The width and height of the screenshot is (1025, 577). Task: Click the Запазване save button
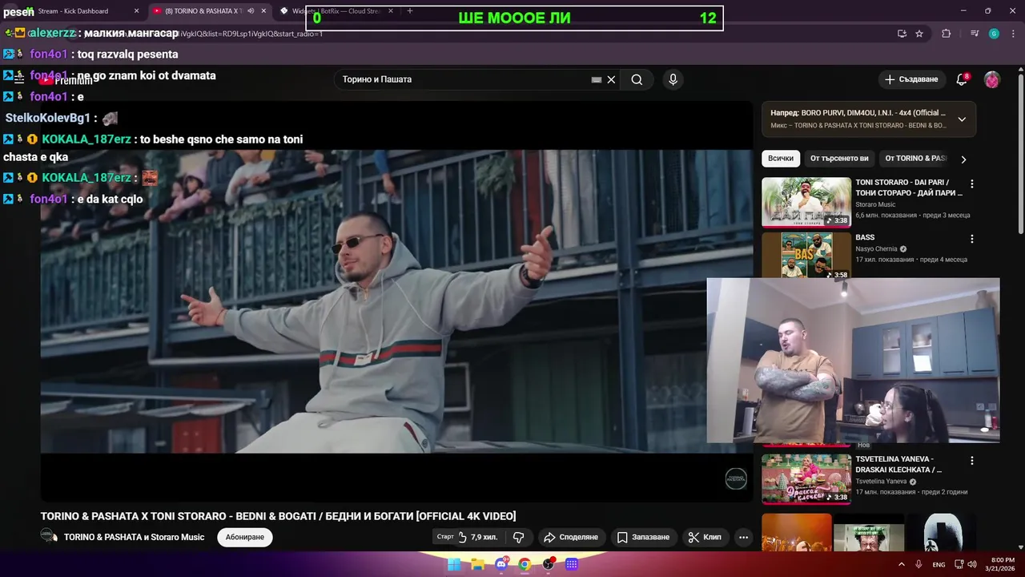pos(643,537)
